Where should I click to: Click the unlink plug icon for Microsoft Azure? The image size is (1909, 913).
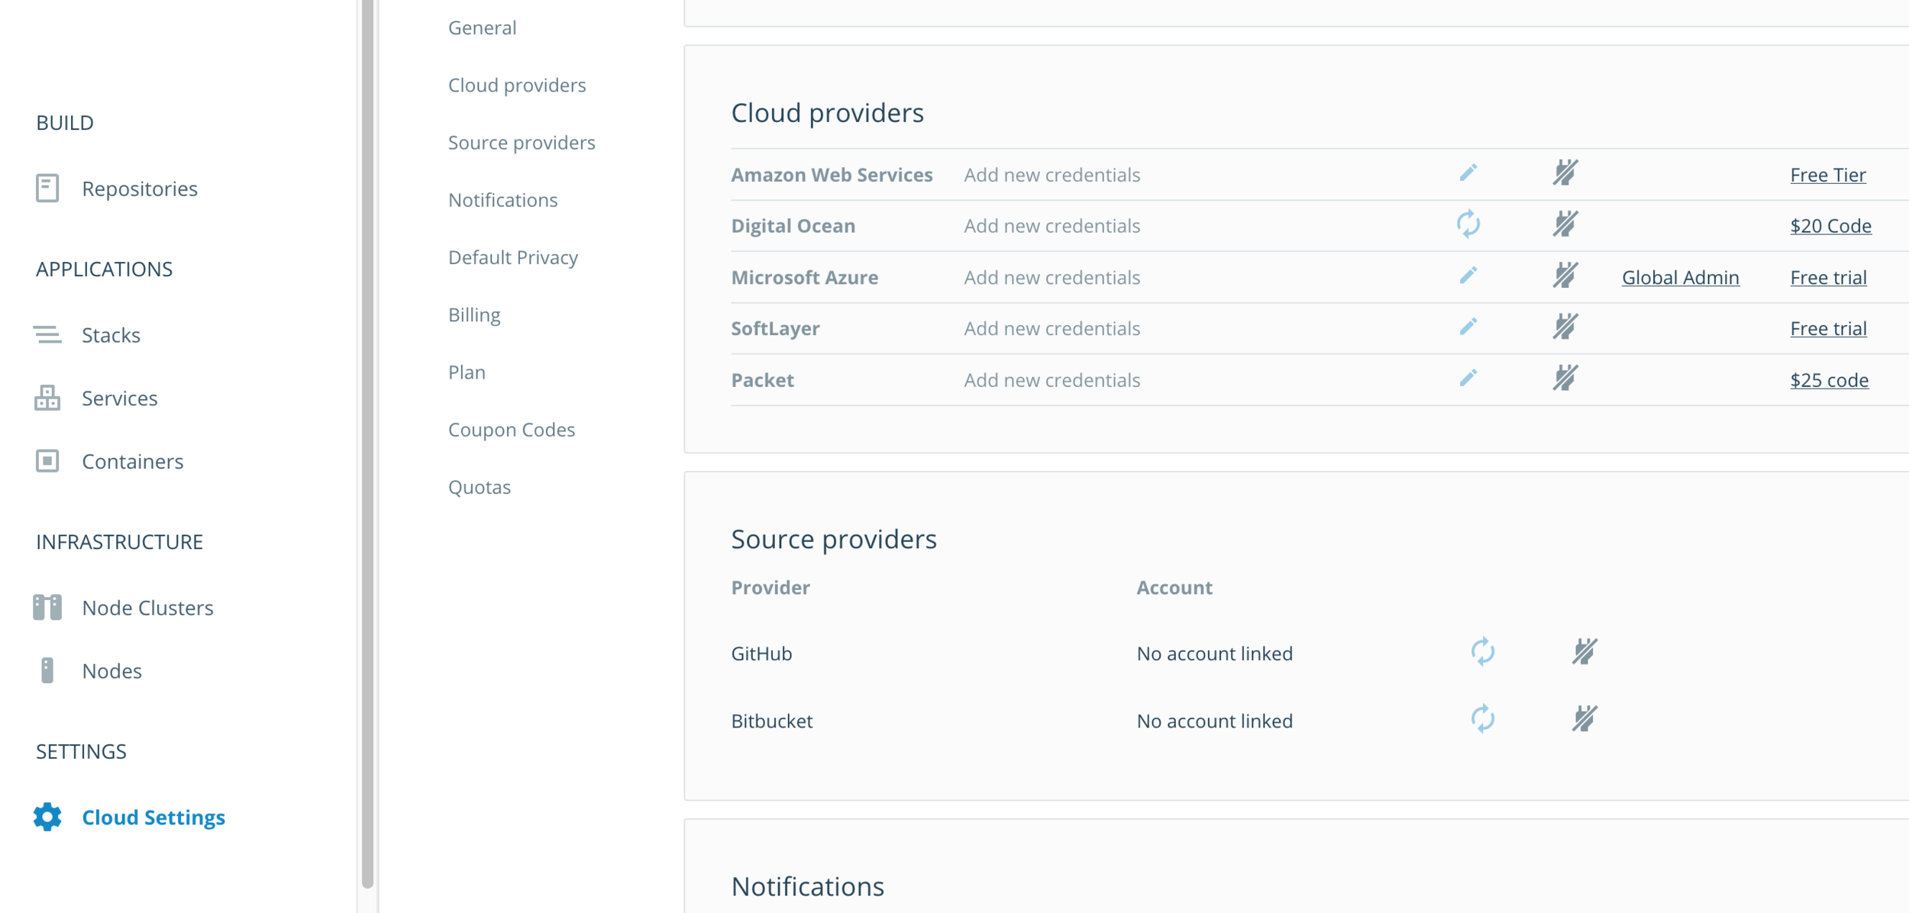[x=1565, y=276]
